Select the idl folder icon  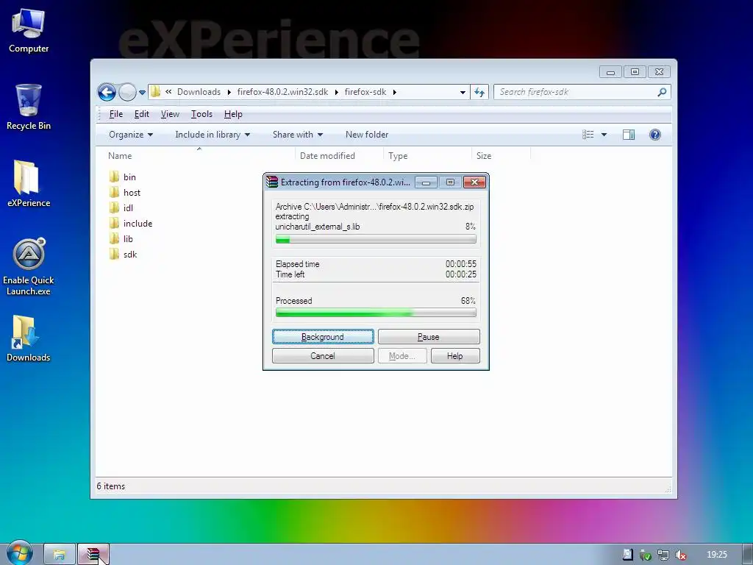[114, 207]
